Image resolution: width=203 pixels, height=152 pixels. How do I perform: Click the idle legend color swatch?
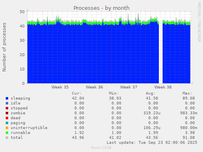[7, 103]
